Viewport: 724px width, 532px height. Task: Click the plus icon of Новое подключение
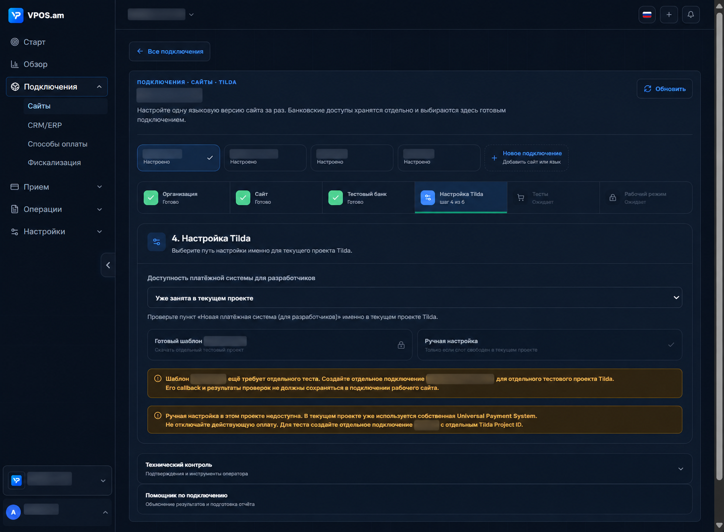tap(494, 158)
